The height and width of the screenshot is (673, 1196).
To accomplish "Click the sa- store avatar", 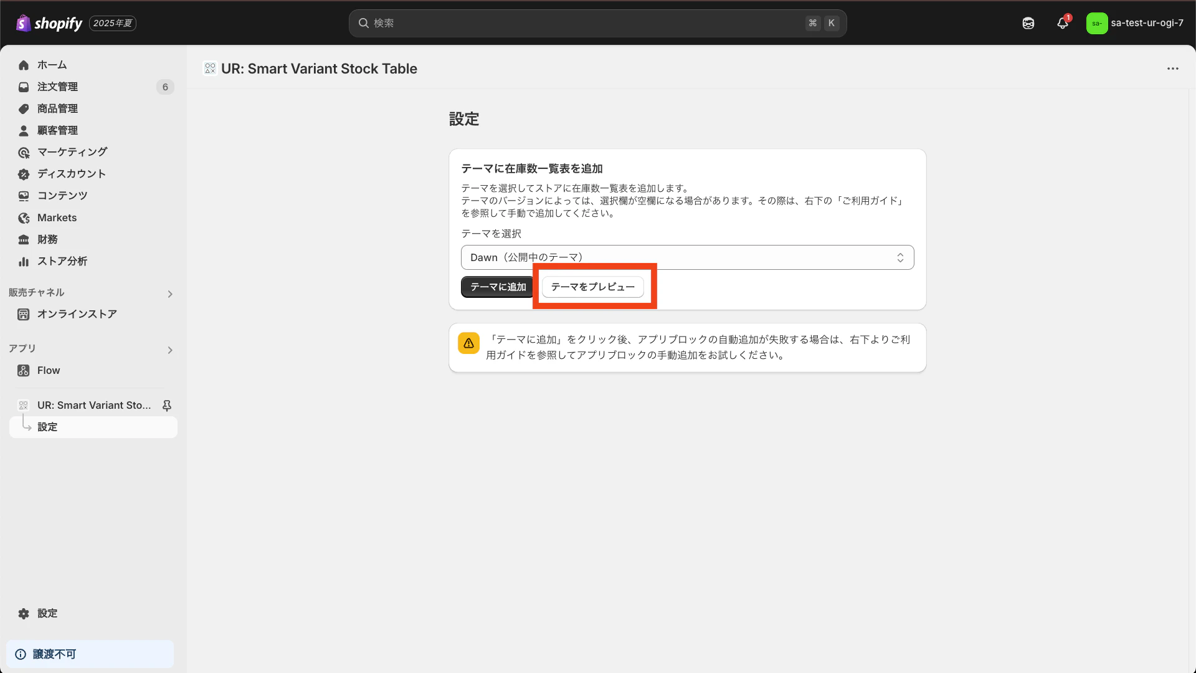I will (1096, 23).
